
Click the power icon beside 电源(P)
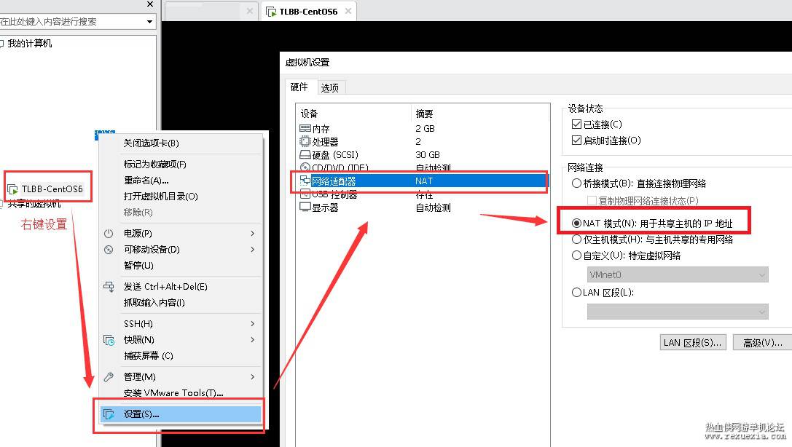tap(109, 234)
